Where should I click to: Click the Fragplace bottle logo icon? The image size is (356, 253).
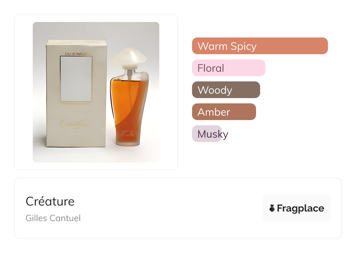pos(272,208)
